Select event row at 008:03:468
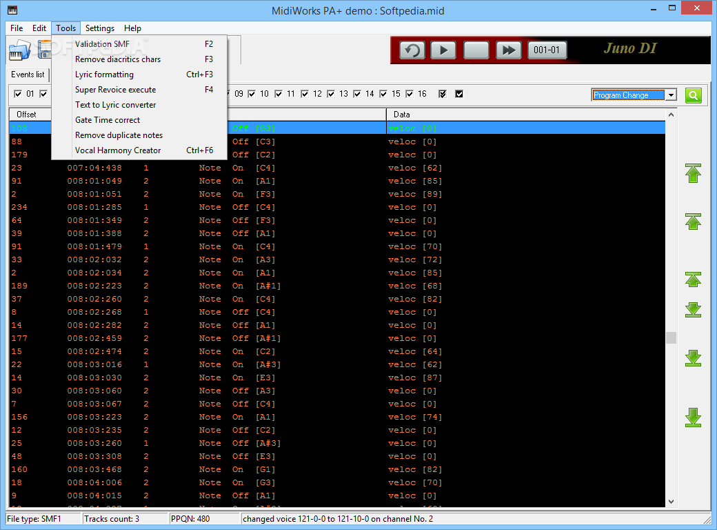The image size is (717, 530). 337,469
